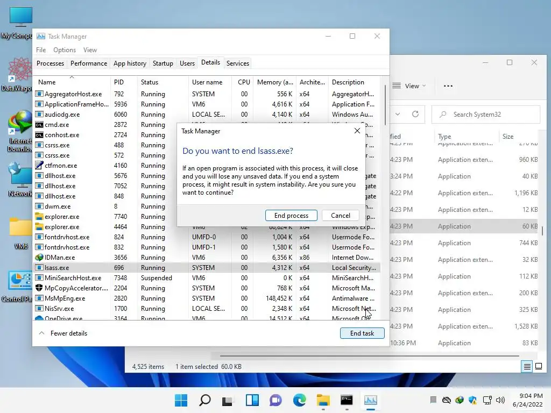The width and height of the screenshot is (551, 413).
Task: Select the IDMan.exe process icon
Action: pyautogui.click(x=39, y=257)
